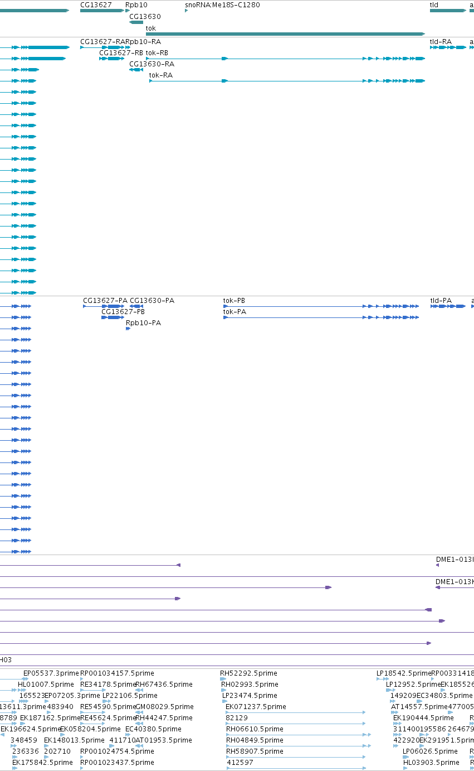Click the tok-RB transcript label

[x=157, y=53]
